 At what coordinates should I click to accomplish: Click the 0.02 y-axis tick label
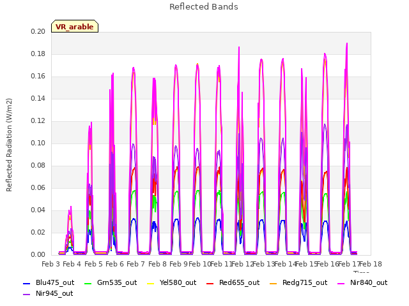38,232
